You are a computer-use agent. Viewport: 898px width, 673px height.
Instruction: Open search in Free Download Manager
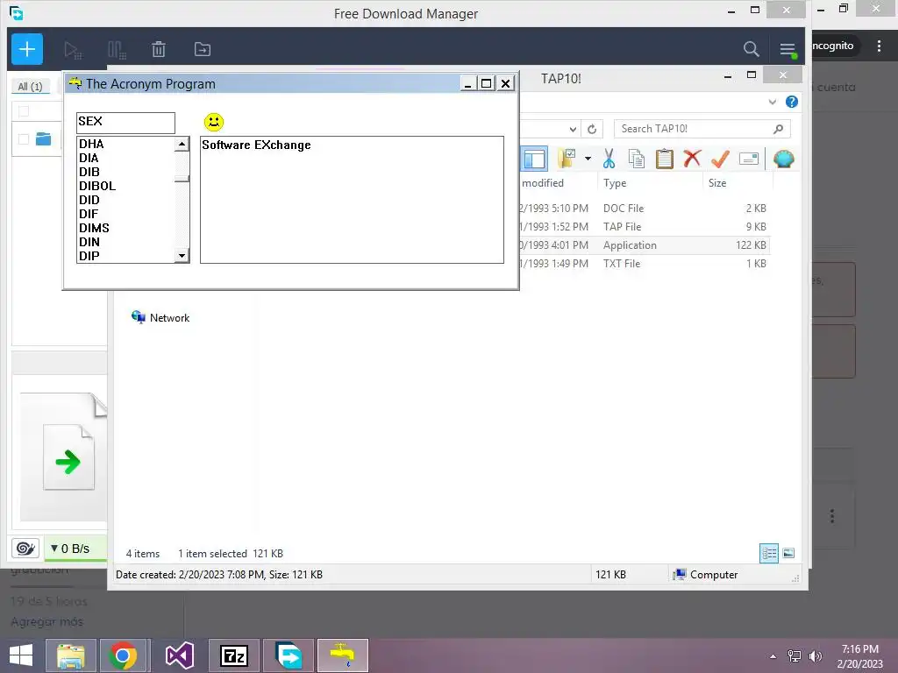[751, 49]
